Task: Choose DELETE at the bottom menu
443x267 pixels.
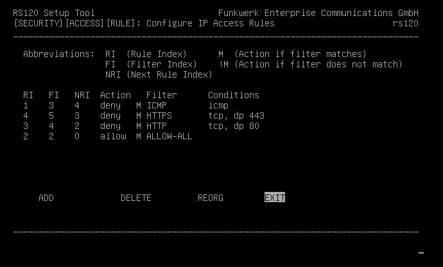Action: tap(135, 198)
